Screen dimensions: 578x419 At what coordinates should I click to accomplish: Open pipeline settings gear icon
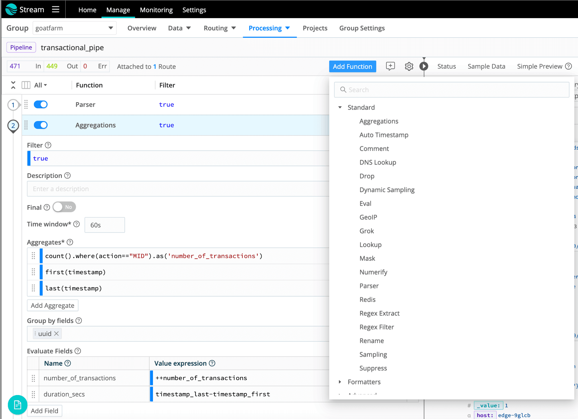click(x=409, y=66)
